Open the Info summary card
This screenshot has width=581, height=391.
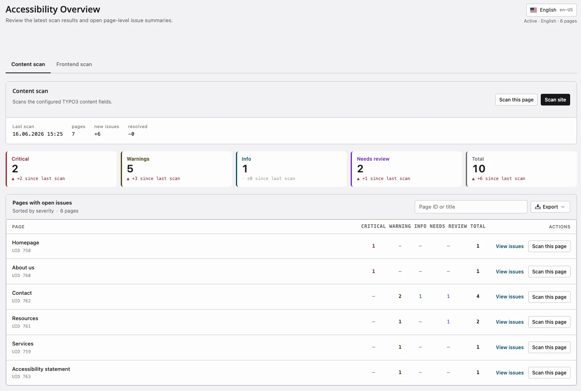coord(292,169)
